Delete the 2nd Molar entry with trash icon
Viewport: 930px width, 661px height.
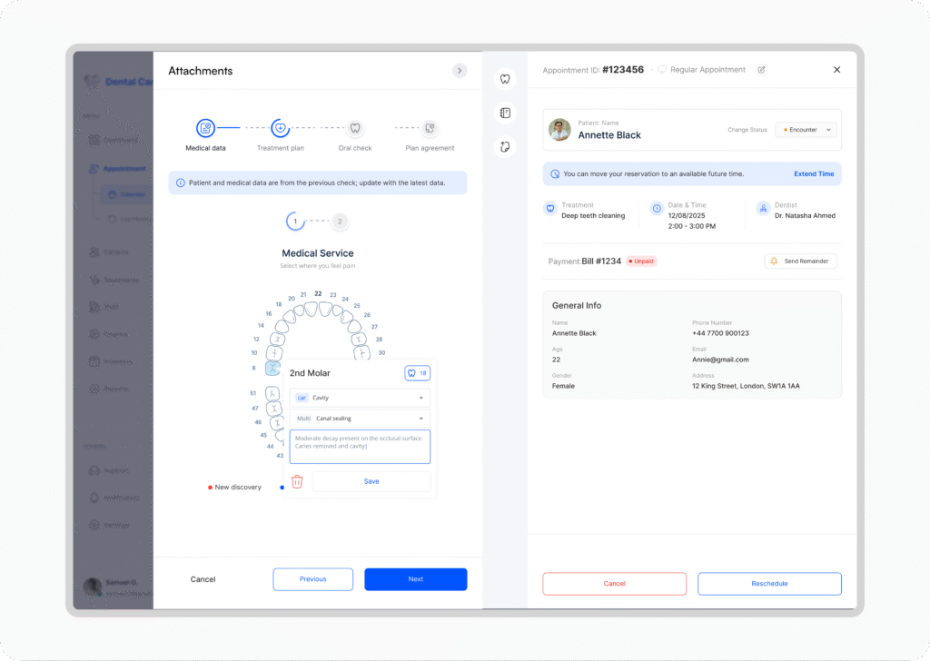tap(297, 481)
